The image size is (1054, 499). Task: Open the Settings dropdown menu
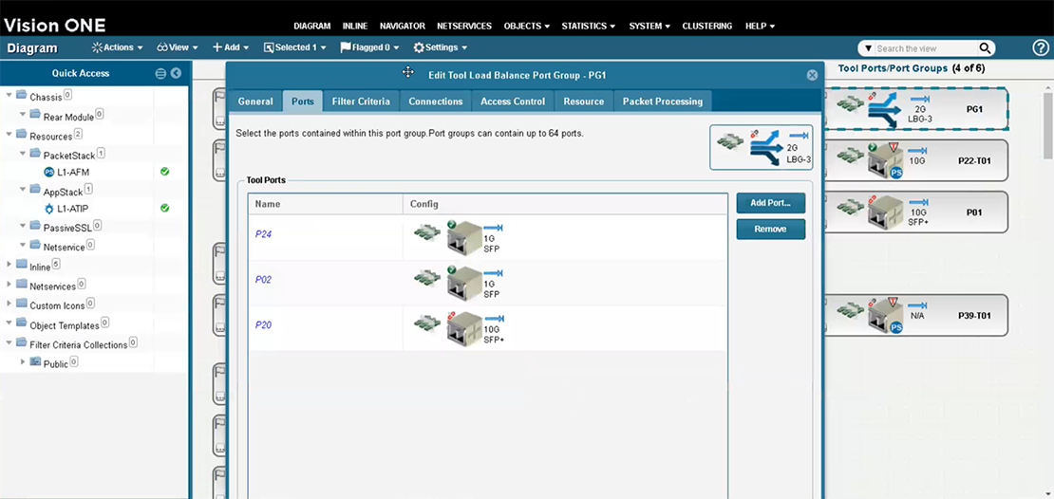440,47
